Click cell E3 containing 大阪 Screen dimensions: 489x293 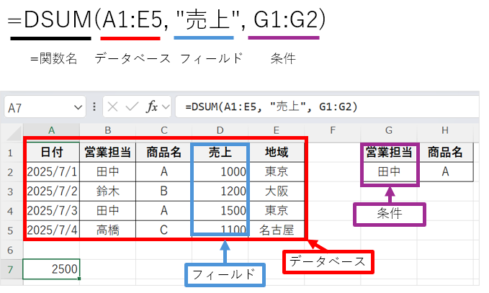pos(277,191)
